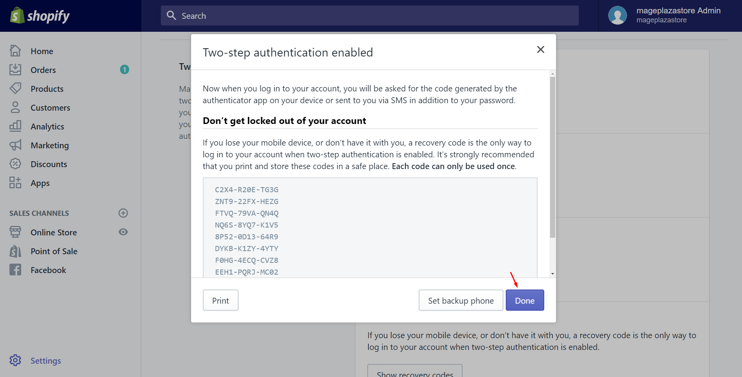Click recovery code EEH1-PQRJ-MC02

click(x=246, y=272)
